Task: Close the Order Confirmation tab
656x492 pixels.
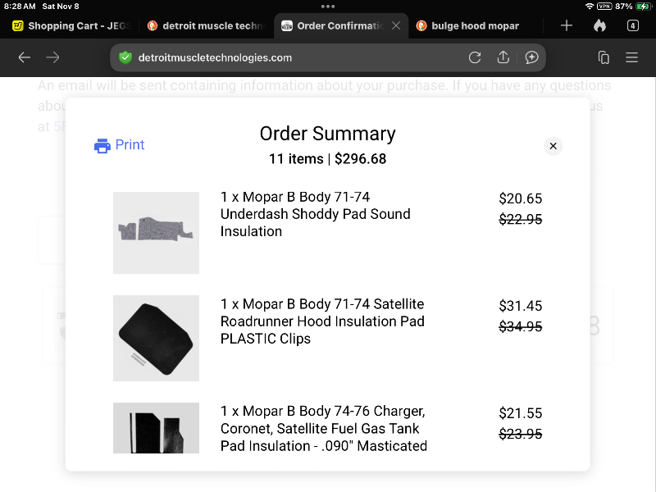Action: (x=396, y=25)
